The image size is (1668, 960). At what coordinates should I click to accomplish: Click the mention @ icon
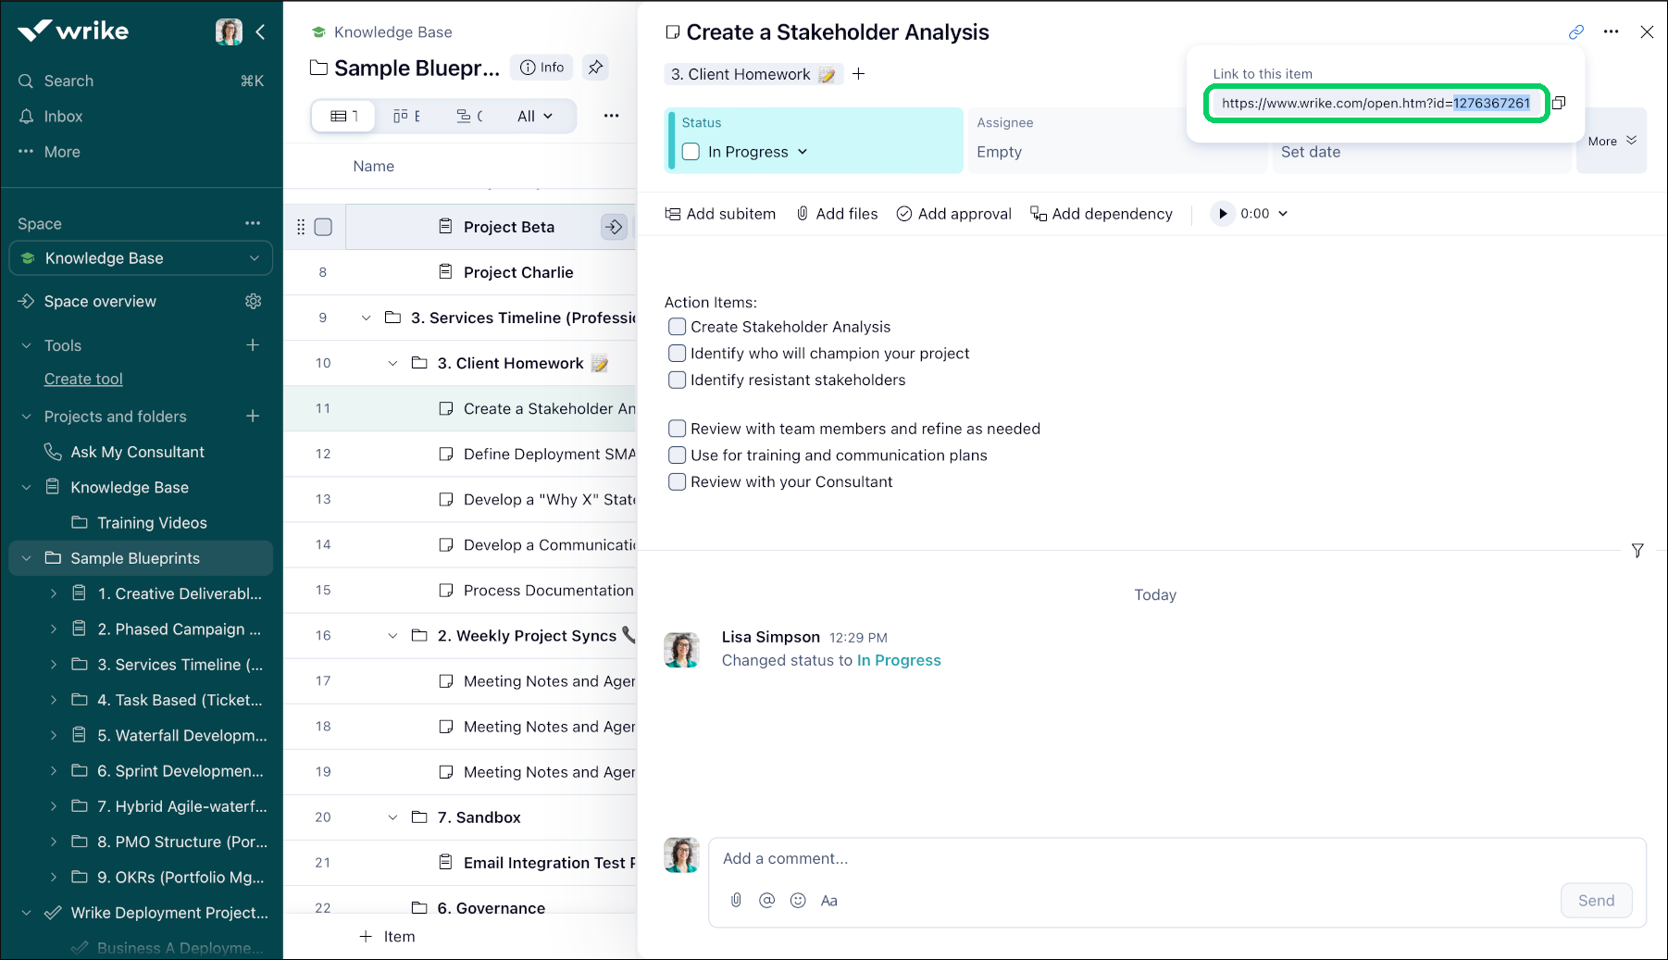tap(766, 901)
